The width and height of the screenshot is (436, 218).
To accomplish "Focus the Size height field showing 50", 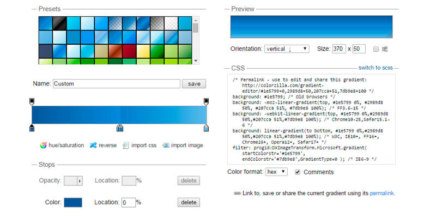I will [359, 49].
